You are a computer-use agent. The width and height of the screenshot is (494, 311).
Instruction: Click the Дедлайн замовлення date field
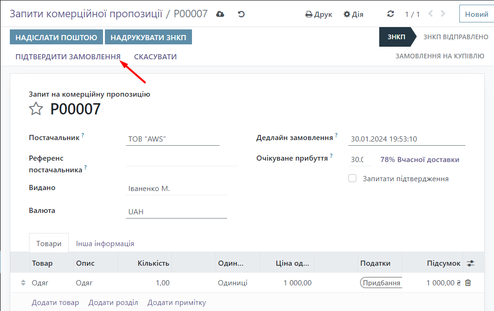406,139
